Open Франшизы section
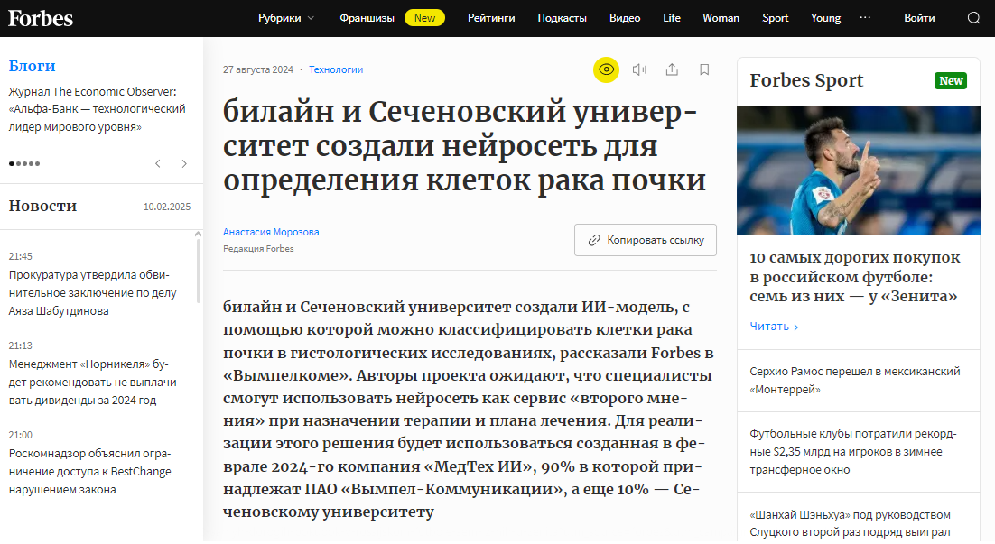This screenshot has width=995, height=544. tap(367, 18)
